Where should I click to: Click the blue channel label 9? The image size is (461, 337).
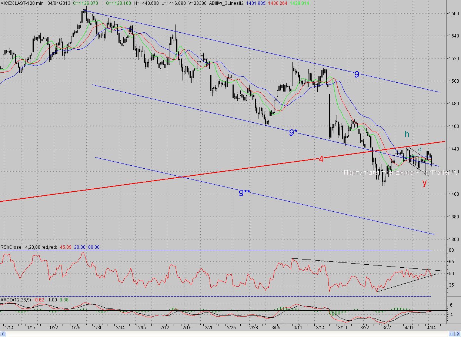[357, 75]
